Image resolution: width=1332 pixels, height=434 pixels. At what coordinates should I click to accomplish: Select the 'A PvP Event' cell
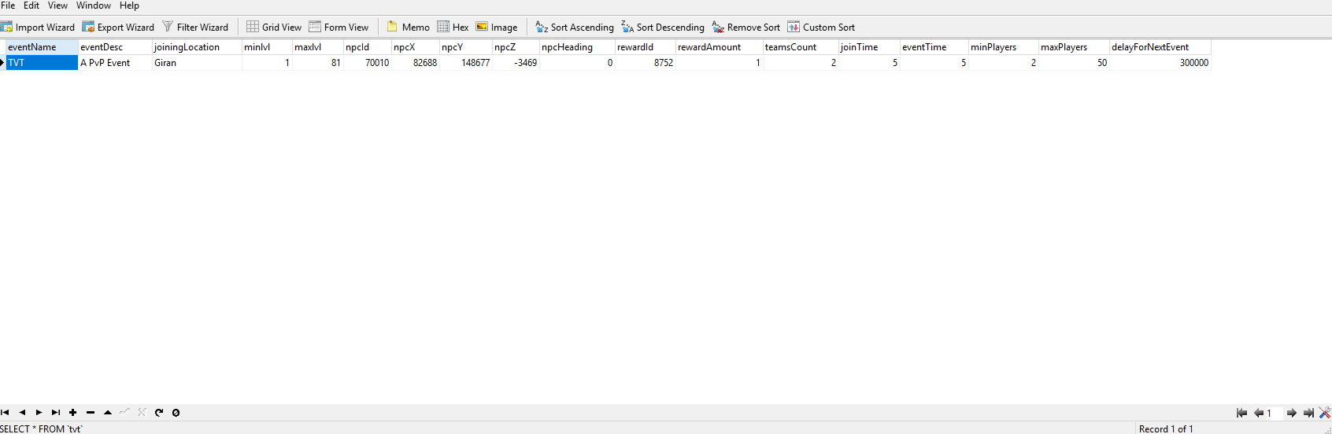[x=115, y=63]
